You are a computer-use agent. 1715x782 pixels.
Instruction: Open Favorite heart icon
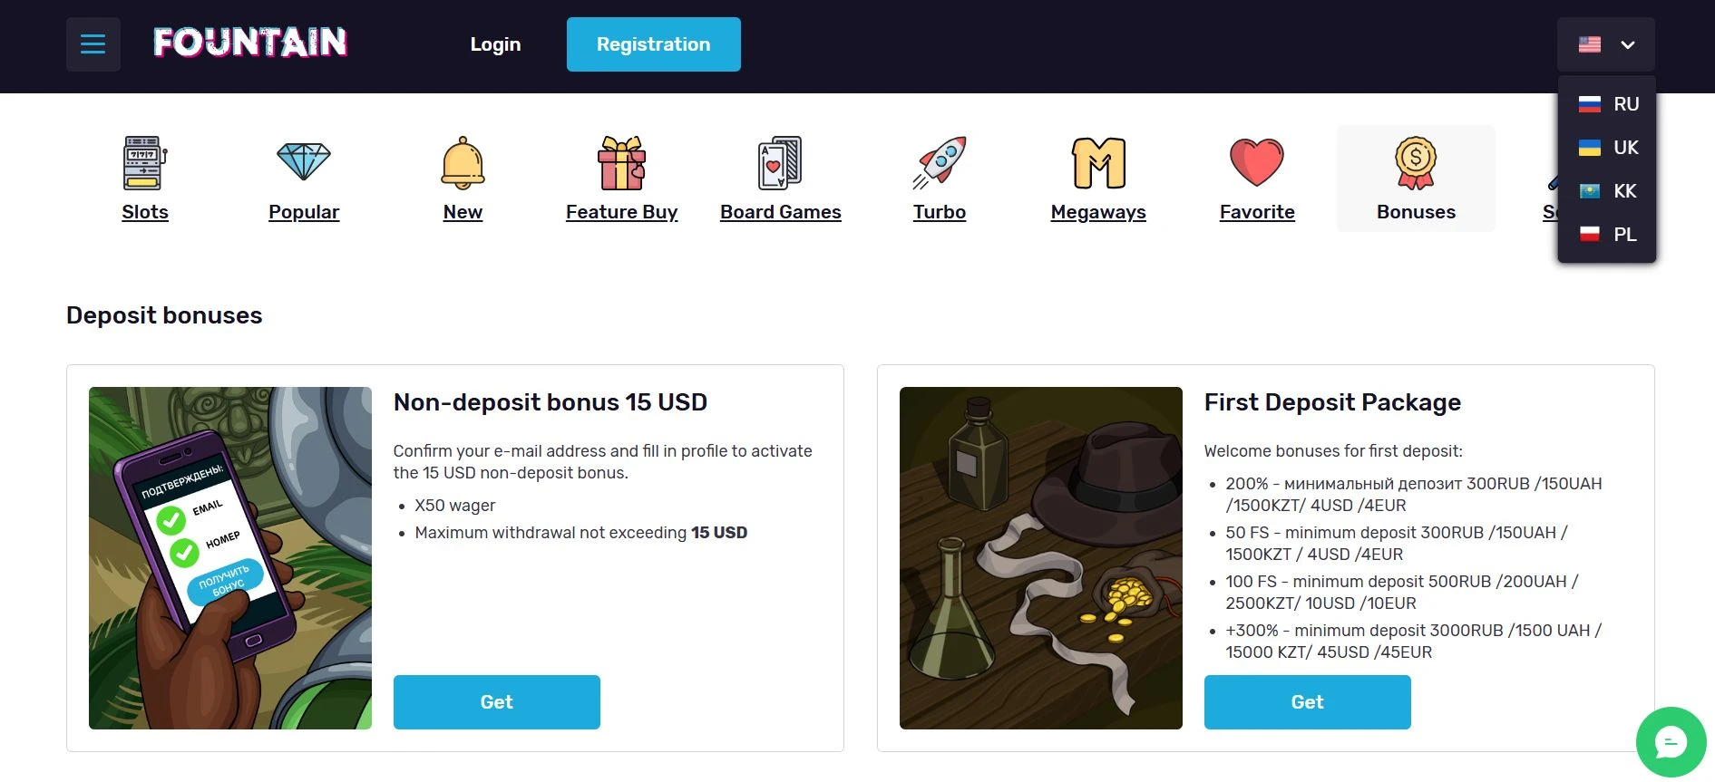click(1257, 163)
